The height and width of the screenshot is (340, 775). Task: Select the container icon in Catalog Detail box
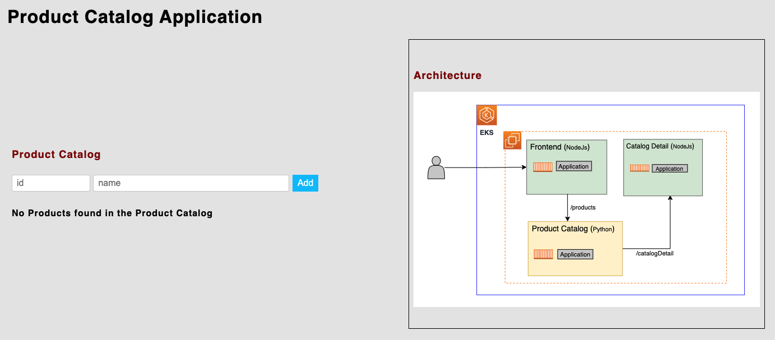[x=638, y=168]
